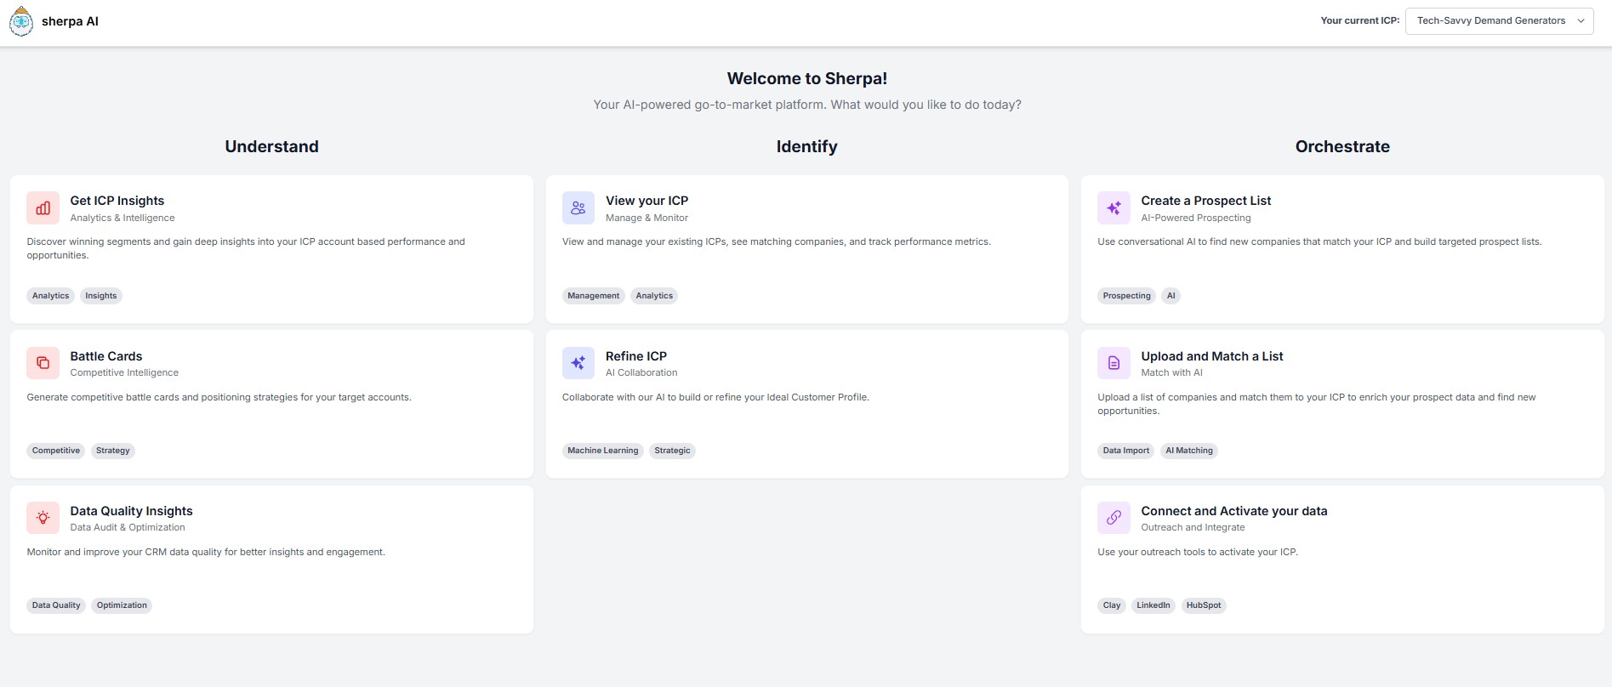Click the Machine Learning tag
The height and width of the screenshot is (687, 1612).
point(602,451)
